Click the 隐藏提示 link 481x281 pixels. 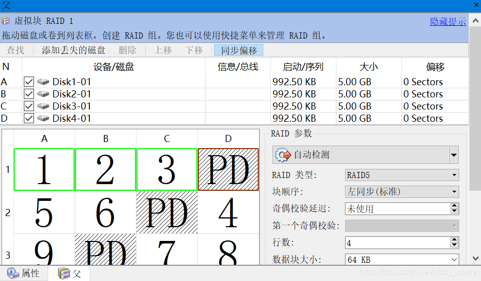point(448,21)
